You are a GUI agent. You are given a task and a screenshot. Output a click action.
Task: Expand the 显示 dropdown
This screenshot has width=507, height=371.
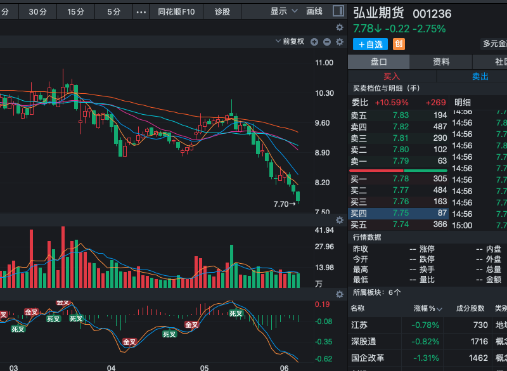click(x=284, y=11)
